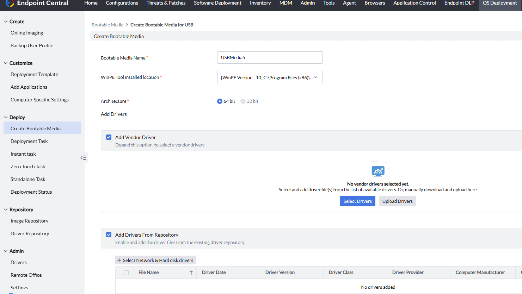Open Add Applications in sidebar

pos(29,87)
